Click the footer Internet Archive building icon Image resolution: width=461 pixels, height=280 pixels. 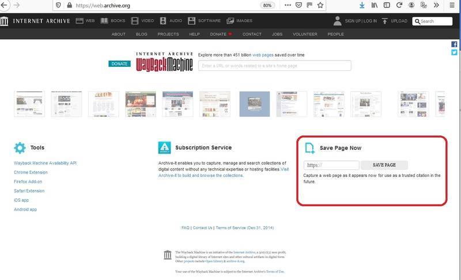click(x=168, y=255)
